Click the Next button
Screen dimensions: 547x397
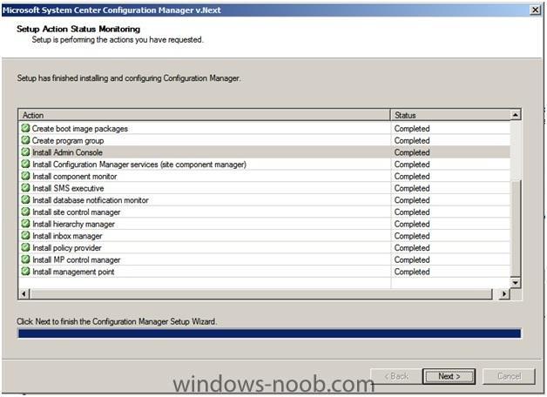[449, 376]
